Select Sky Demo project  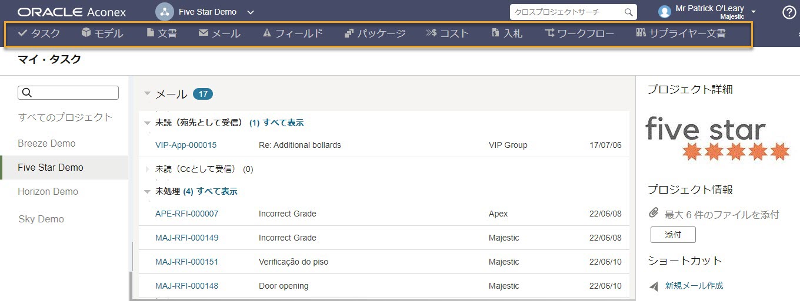click(x=41, y=219)
